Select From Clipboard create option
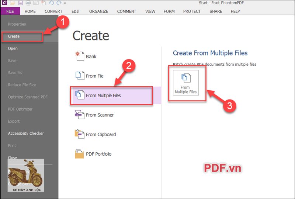This screenshot has height=199, width=295. coord(100,134)
